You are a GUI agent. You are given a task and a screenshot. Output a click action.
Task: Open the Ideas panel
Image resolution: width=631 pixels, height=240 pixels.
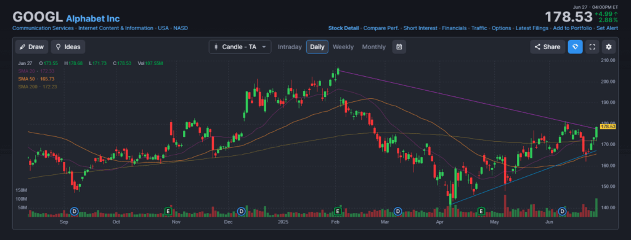68,47
